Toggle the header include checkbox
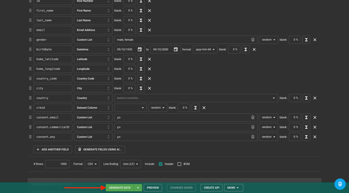The image size is (349, 193). tap(161, 164)
